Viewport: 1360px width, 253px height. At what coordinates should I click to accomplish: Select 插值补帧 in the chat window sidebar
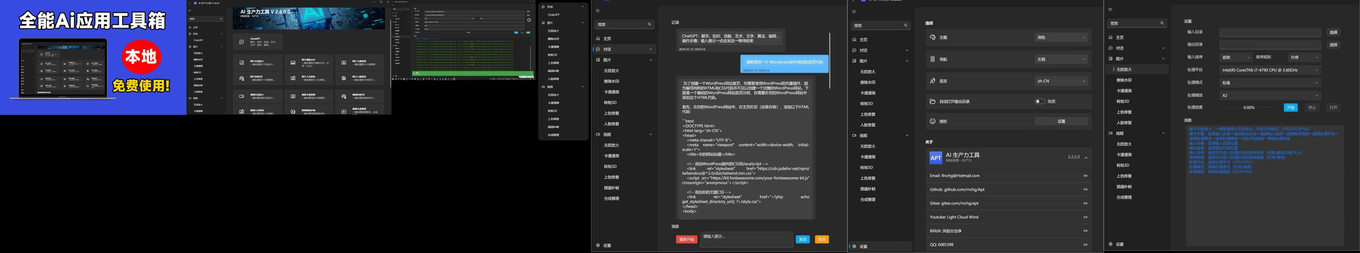pos(612,187)
